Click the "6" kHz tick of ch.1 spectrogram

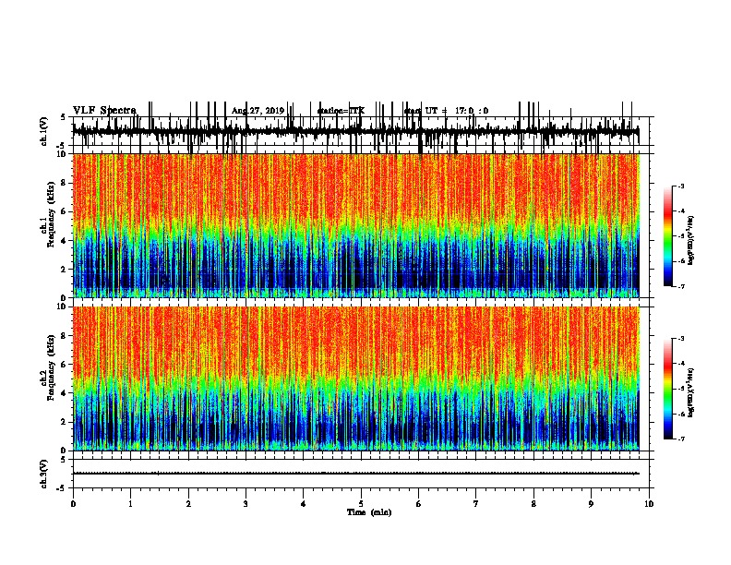coord(65,211)
